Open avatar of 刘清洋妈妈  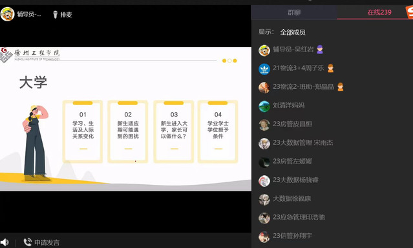tap(264, 106)
